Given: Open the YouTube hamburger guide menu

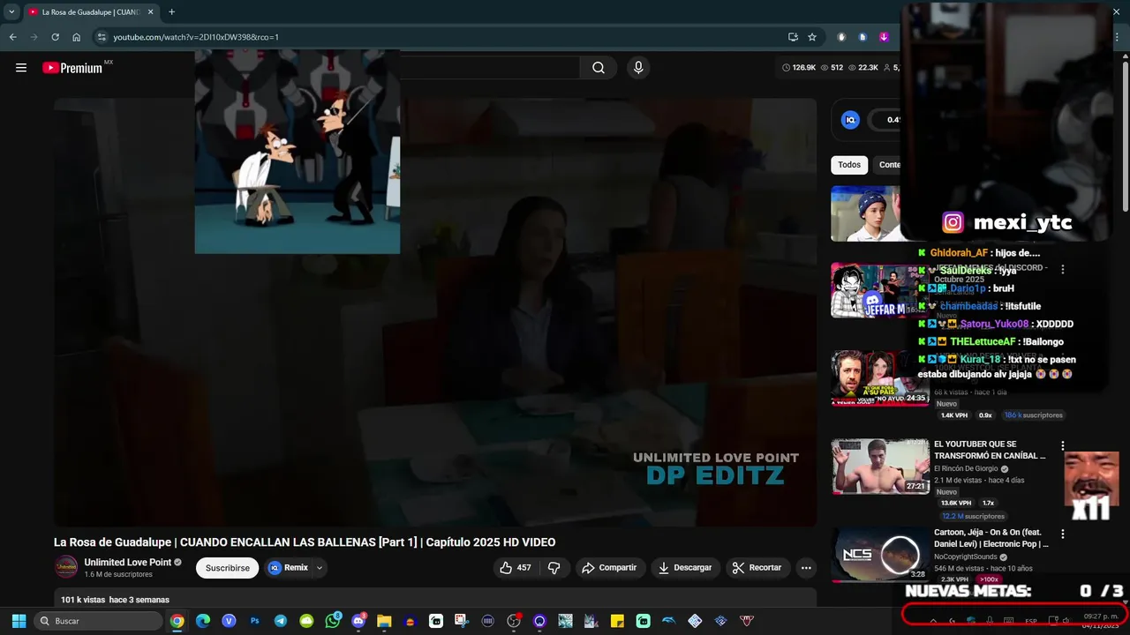Looking at the screenshot, I should point(21,68).
